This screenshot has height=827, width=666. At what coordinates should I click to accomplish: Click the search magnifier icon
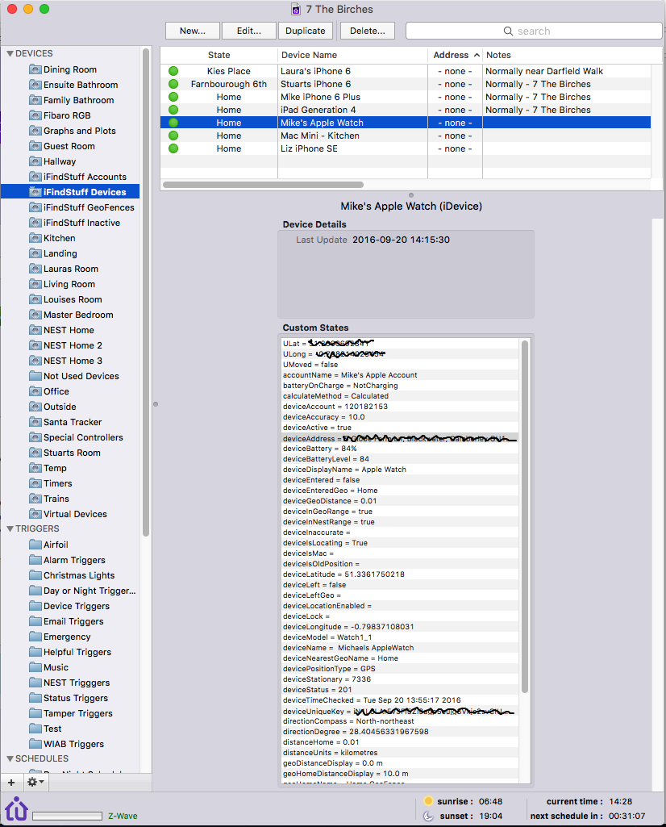click(508, 31)
